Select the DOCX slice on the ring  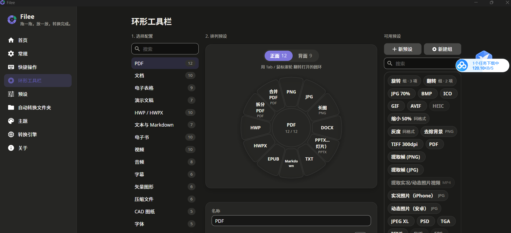tap(327, 128)
